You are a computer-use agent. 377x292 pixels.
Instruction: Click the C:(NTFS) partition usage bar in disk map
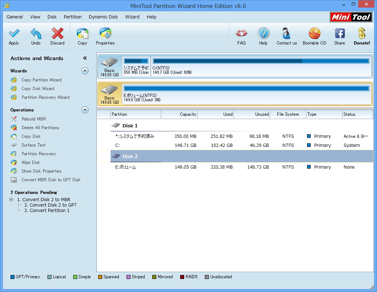point(261,61)
